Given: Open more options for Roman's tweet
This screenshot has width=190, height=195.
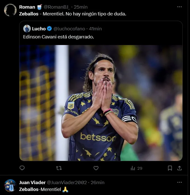Looking at the screenshot, I should coord(179,7).
